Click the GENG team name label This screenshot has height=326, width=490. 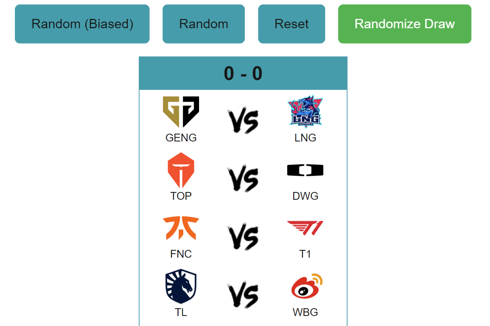(x=181, y=138)
